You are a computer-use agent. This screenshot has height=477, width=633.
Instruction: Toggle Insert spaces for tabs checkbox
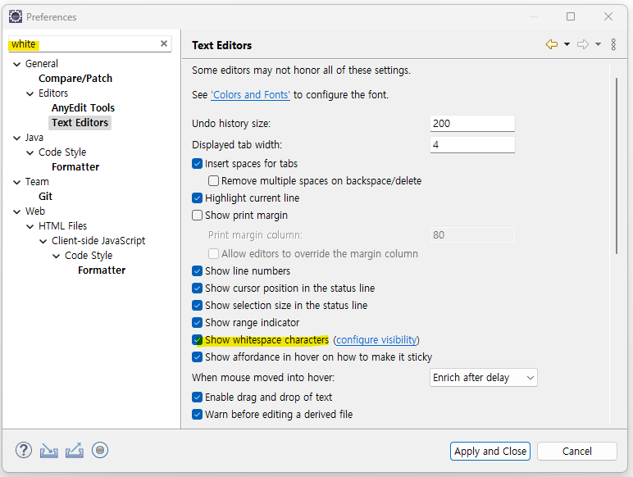click(x=197, y=163)
